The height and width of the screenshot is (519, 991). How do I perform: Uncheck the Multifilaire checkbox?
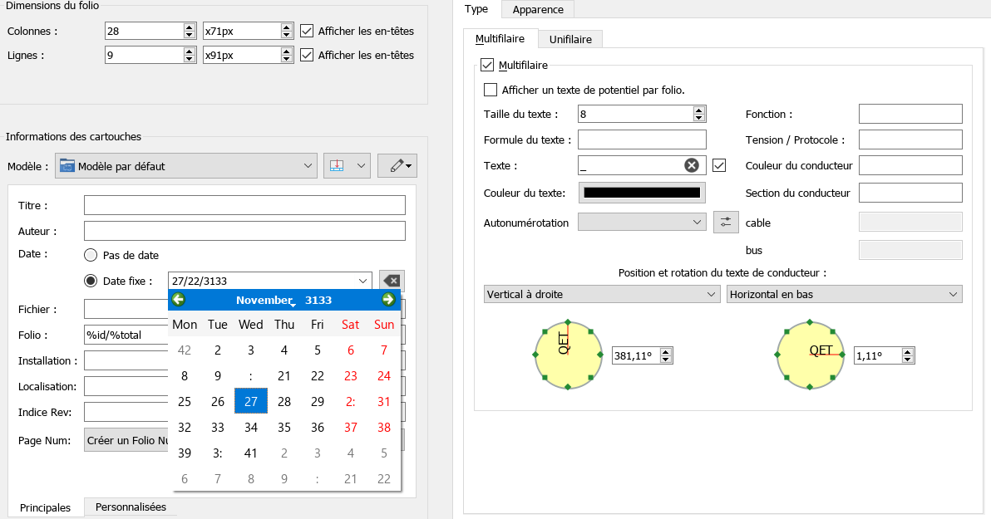click(488, 65)
